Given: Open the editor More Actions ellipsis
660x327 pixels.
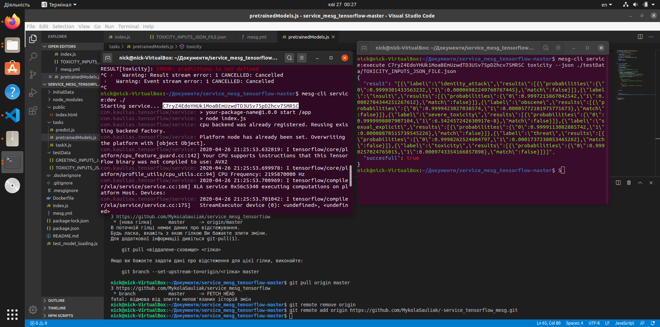Looking at the screenshot, I should 651,37.
